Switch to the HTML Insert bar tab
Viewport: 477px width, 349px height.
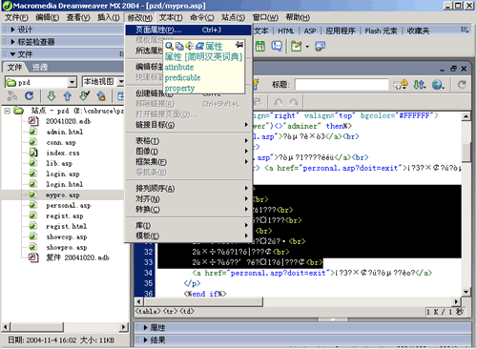tap(286, 31)
